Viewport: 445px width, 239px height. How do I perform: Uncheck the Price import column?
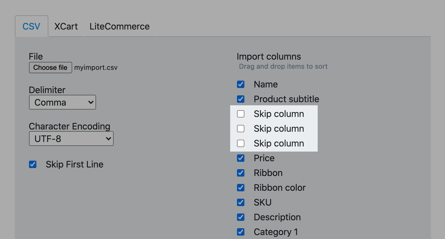point(241,158)
